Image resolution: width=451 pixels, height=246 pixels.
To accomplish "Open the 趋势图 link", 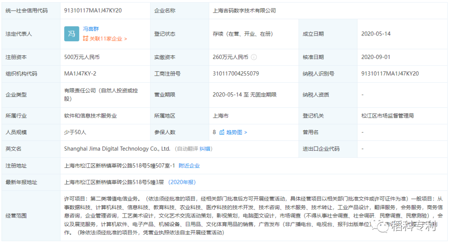I will [x=234, y=132].
